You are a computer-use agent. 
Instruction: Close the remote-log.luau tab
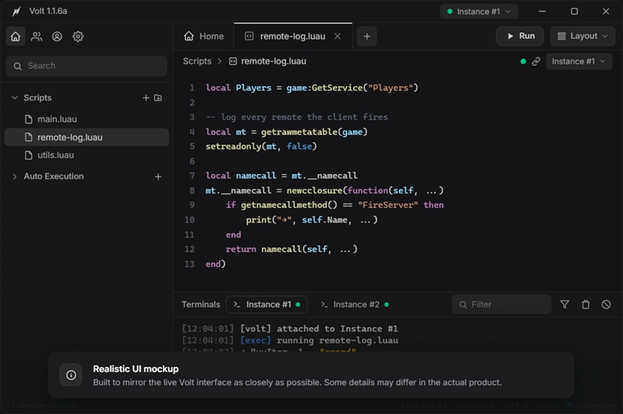tap(337, 36)
